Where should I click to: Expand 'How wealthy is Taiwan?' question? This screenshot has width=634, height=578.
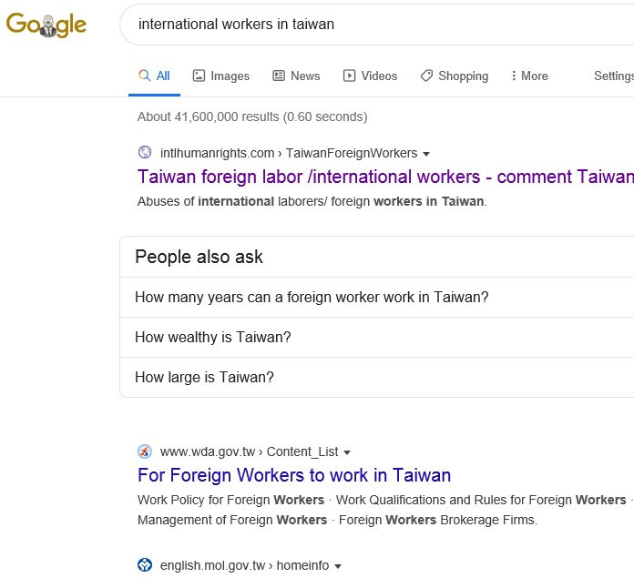(213, 338)
